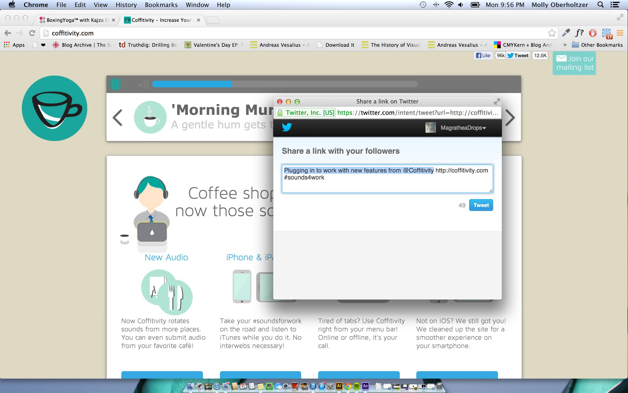Click the Twitter popup URL address field
The height and width of the screenshot is (393, 628).
click(x=417, y=113)
